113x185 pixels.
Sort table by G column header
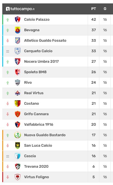pos(105,9)
